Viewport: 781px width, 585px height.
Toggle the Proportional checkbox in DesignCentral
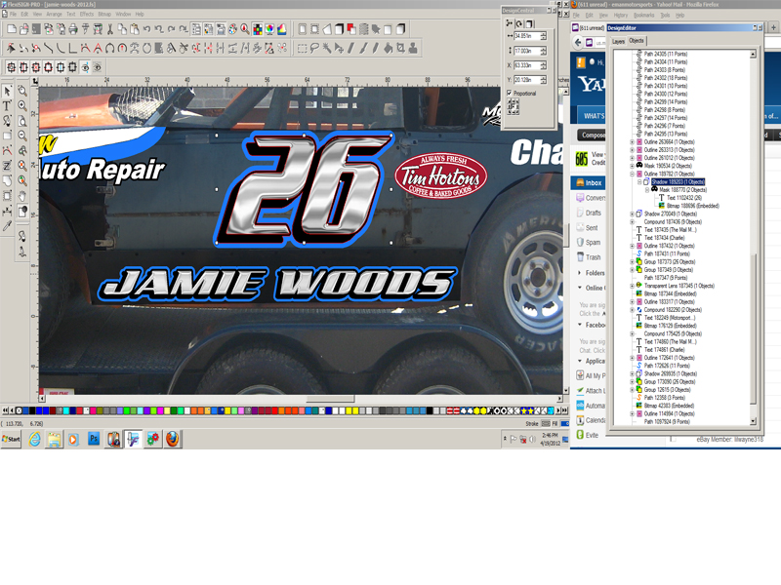(509, 93)
